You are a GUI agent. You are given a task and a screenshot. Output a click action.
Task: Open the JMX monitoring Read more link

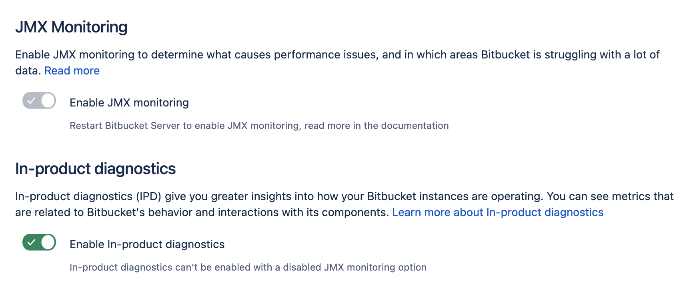coord(72,71)
